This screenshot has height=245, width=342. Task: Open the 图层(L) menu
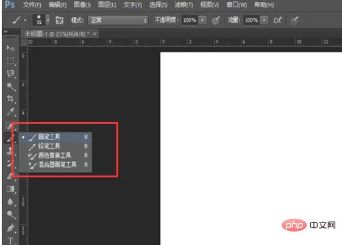pyautogui.click(x=107, y=5)
